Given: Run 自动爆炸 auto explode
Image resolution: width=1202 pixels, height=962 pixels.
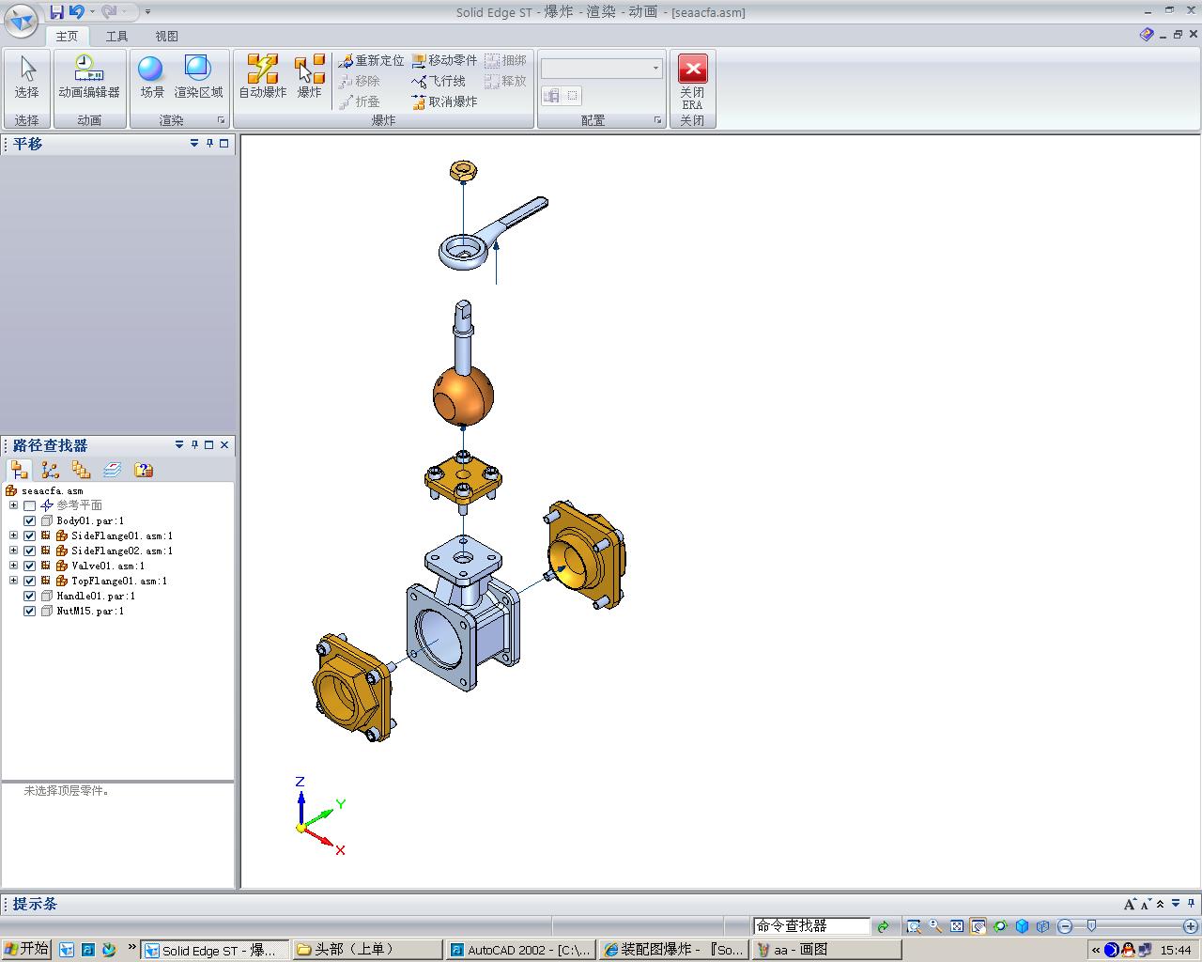Looking at the screenshot, I should point(262,79).
